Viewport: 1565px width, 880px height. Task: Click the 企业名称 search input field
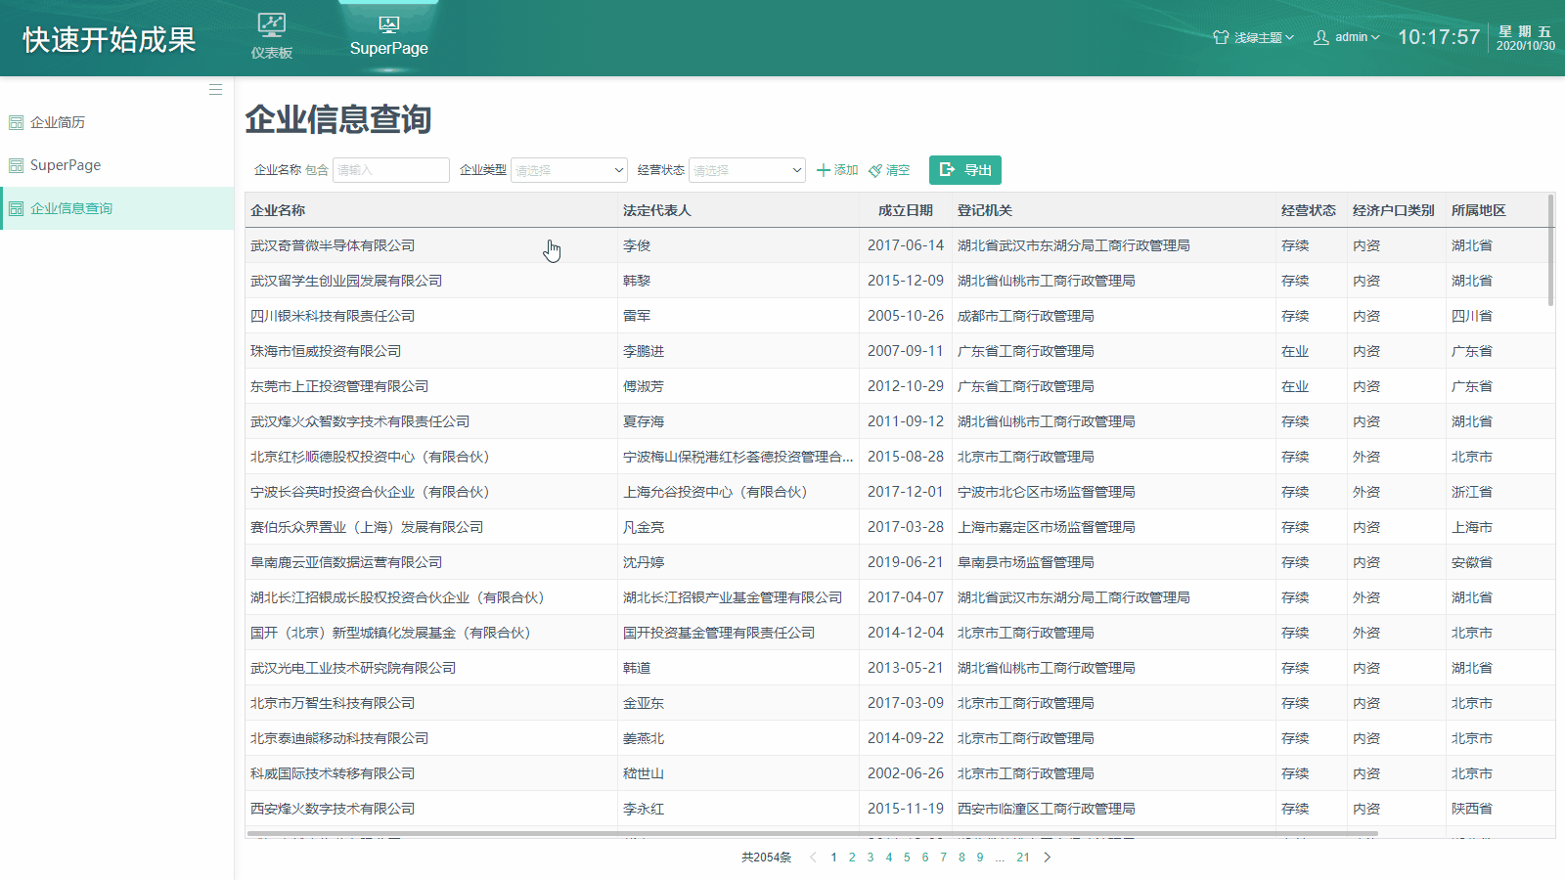390,169
